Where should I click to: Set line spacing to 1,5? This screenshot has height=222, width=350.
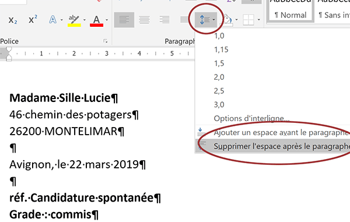point(219,64)
